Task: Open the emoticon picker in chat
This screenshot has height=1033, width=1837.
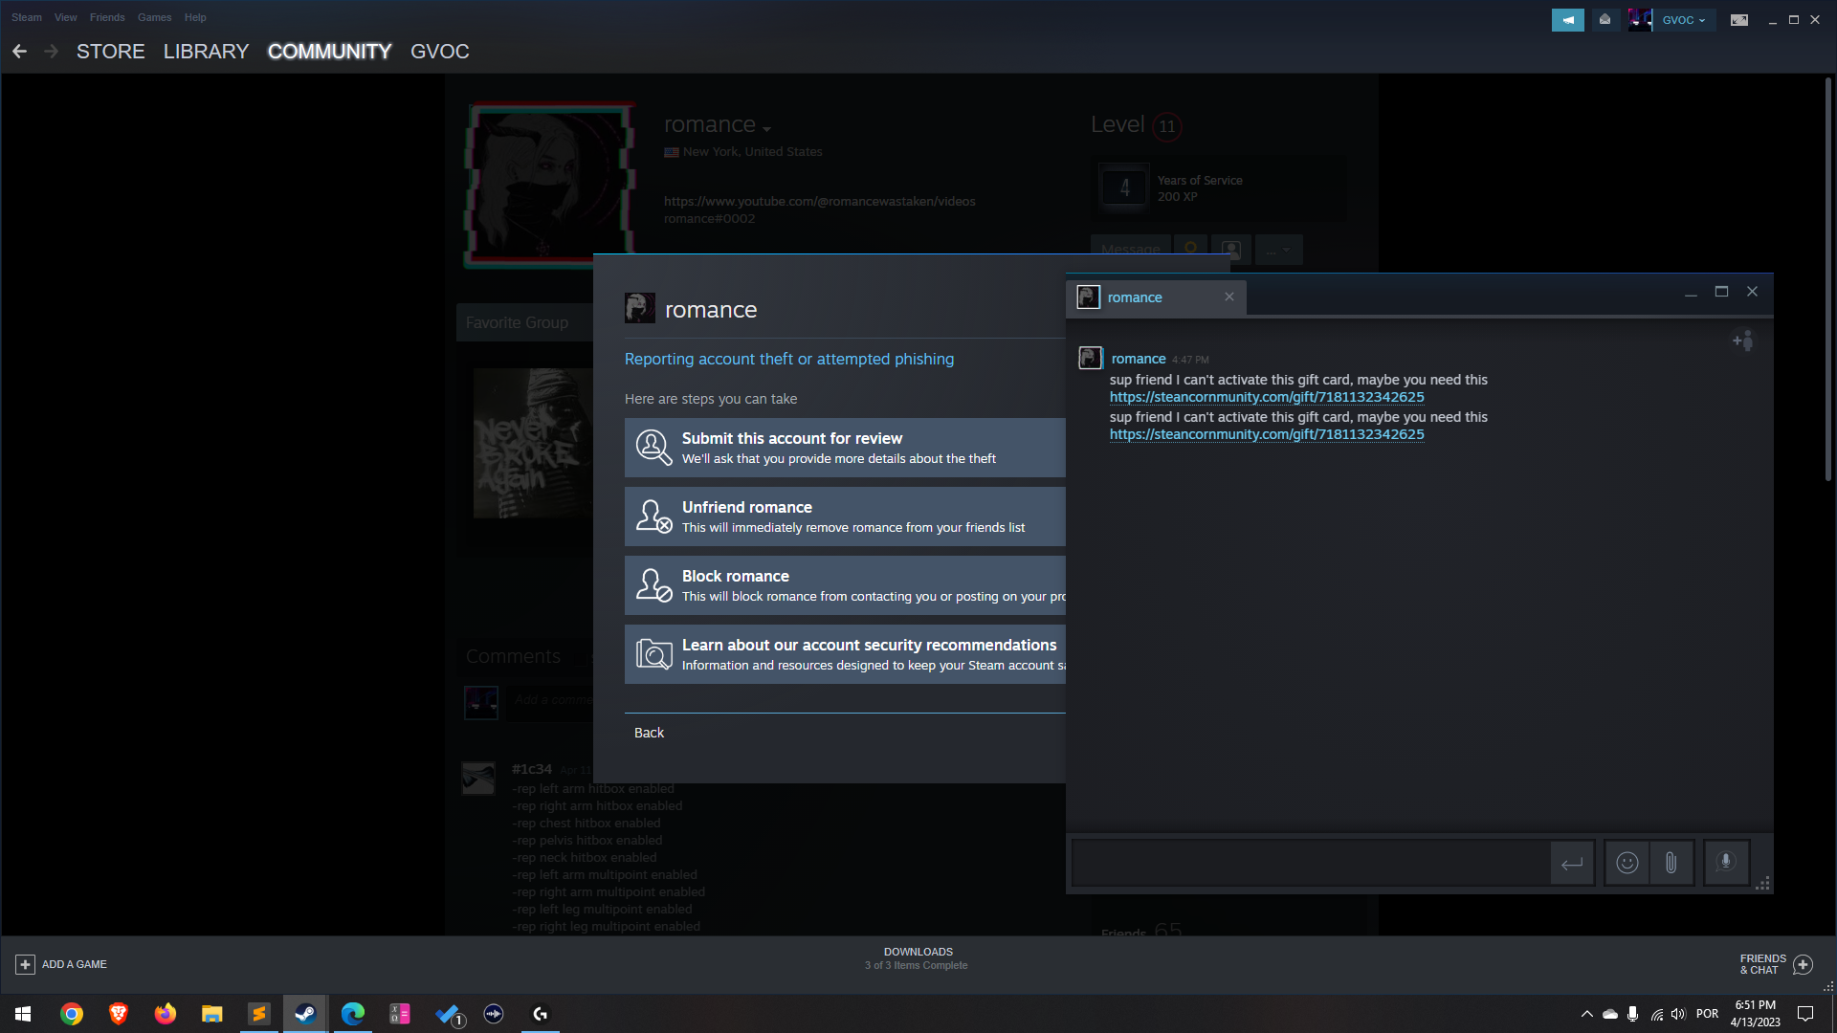Action: 1627,864
